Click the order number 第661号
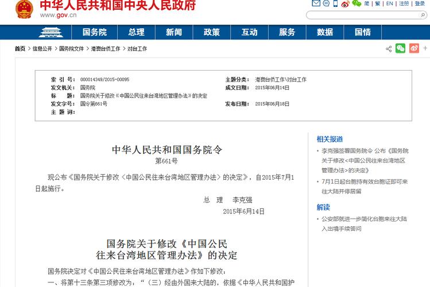Image resolution: width=430 pixels, height=287 pixels. coord(166,161)
